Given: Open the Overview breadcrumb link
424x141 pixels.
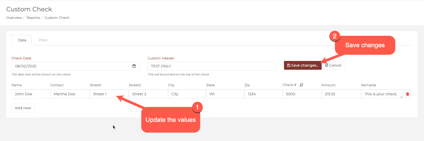Looking at the screenshot, I should point(14,18).
